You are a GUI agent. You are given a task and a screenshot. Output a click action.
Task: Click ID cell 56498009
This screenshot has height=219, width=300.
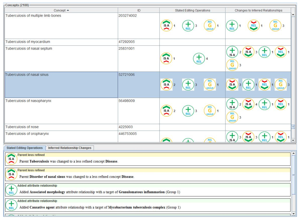(138, 101)
